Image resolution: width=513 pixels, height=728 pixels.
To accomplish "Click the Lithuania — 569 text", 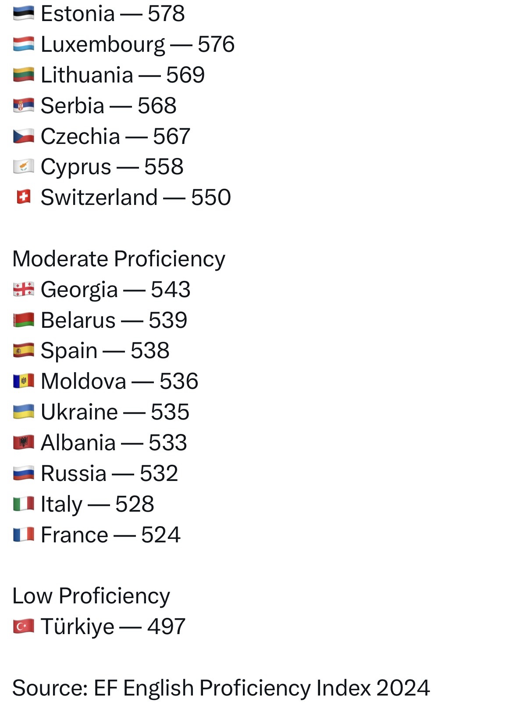I will point(122,75).
